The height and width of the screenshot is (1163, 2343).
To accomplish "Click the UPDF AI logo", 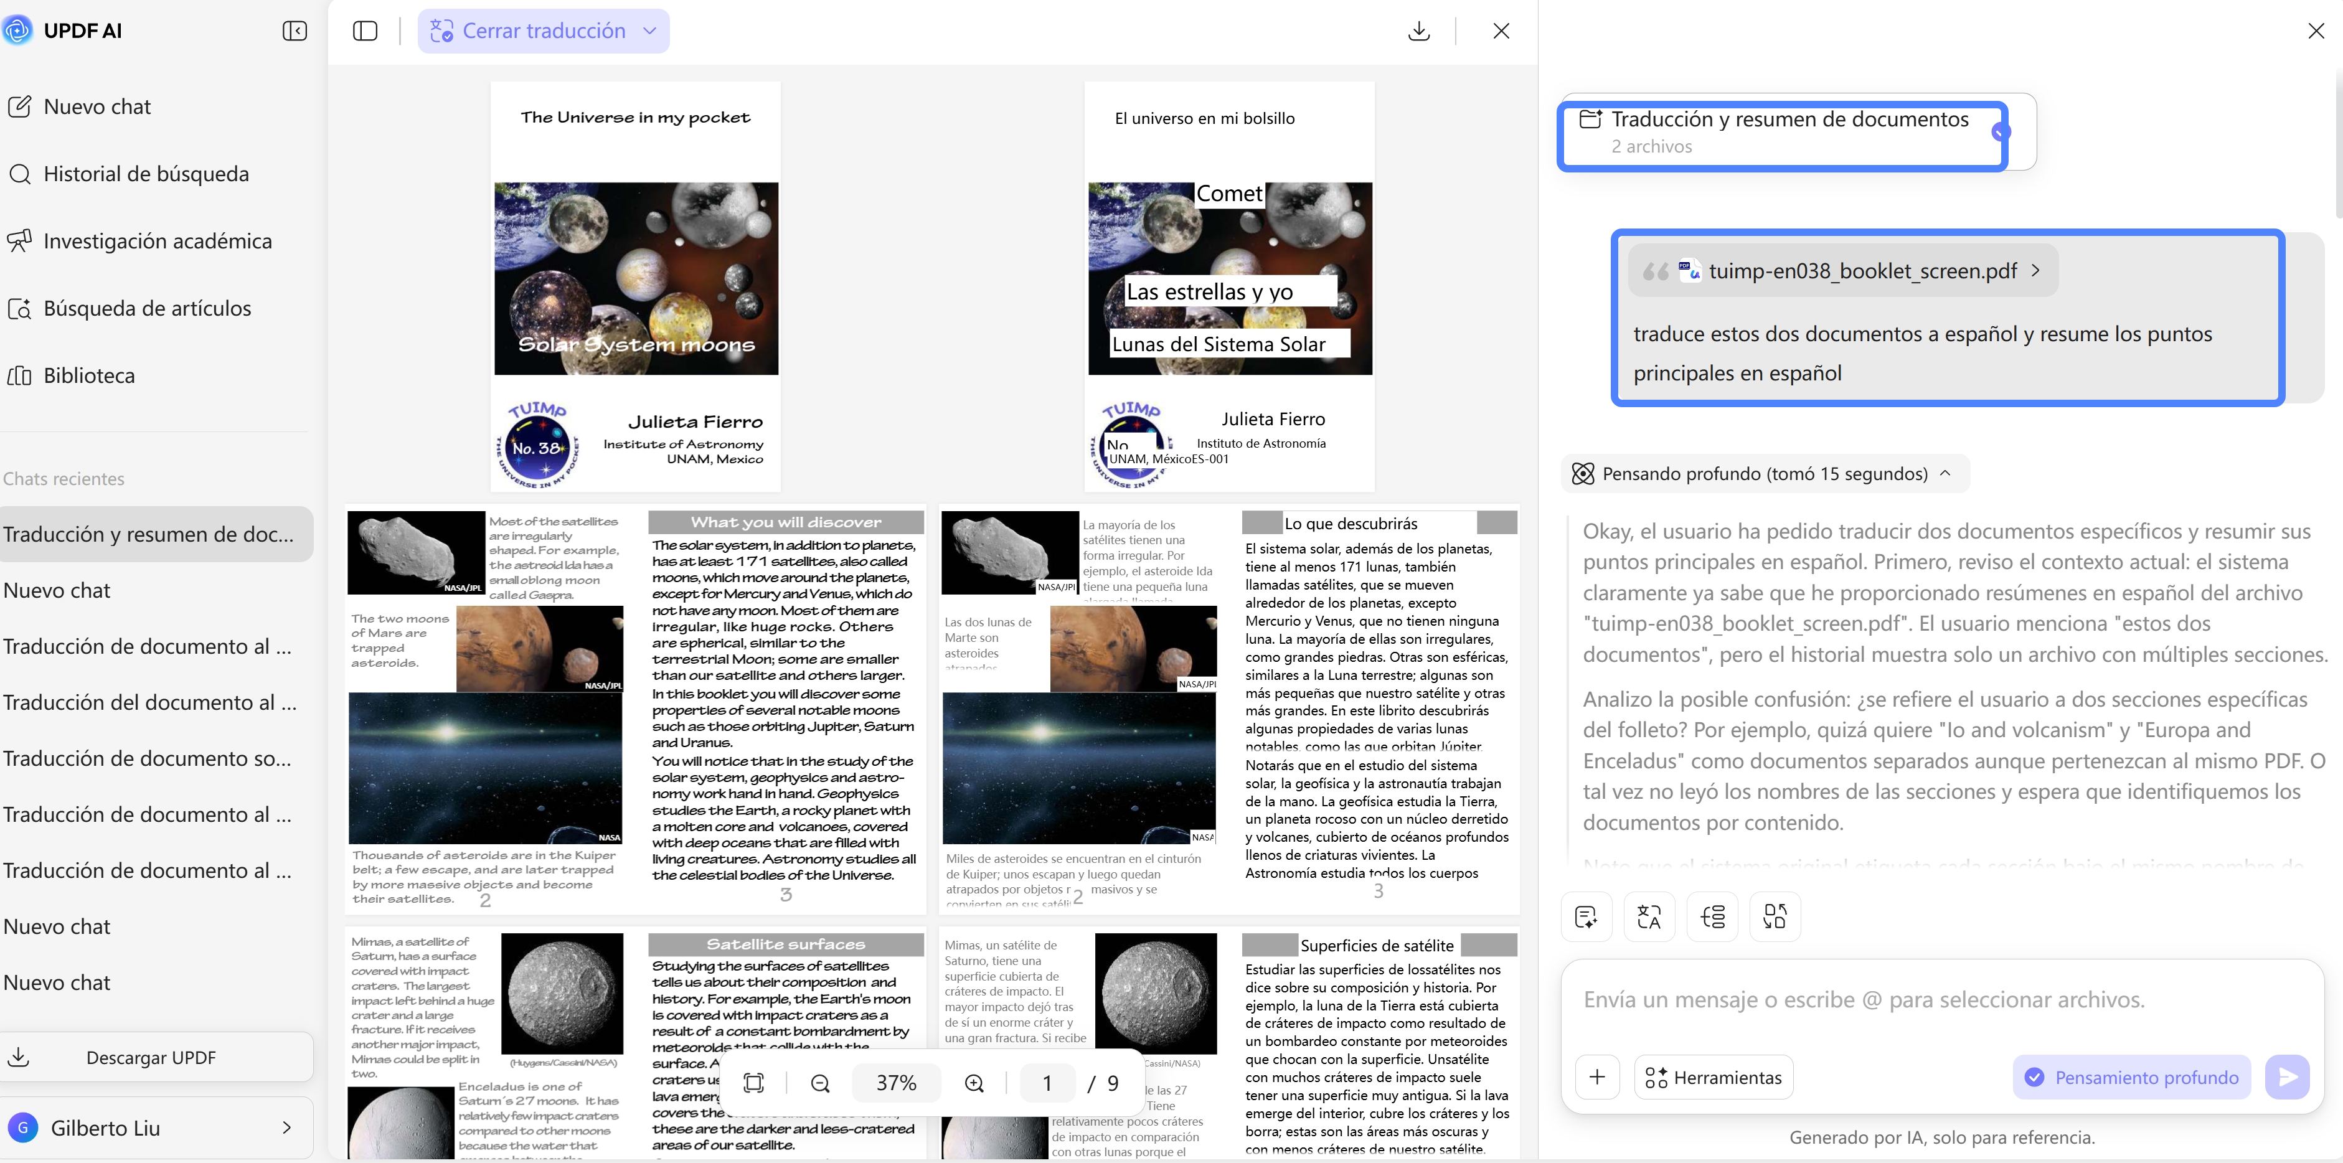I will click(x=16, y=31).
